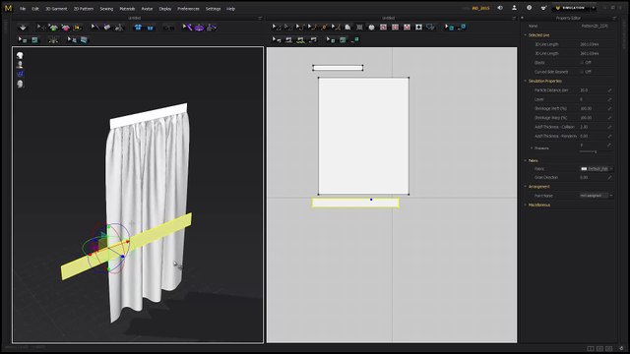Open the File menu

[23, 9]
